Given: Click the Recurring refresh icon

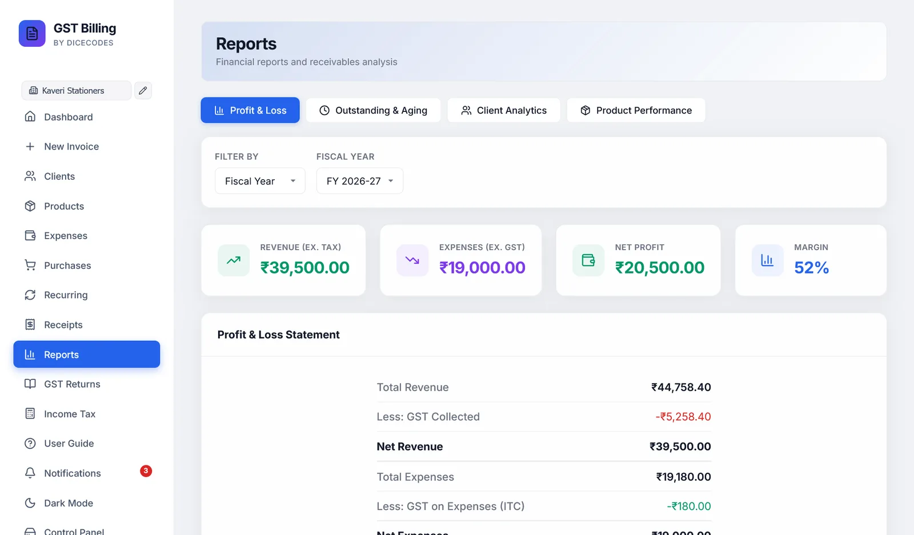Looking at the screenshot, I should coord(30,295).
